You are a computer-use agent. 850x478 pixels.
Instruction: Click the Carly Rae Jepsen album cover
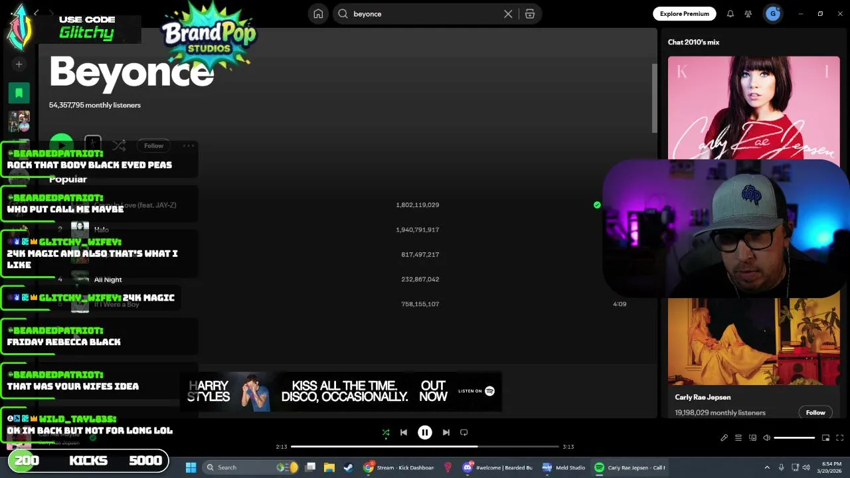point(754,108)
